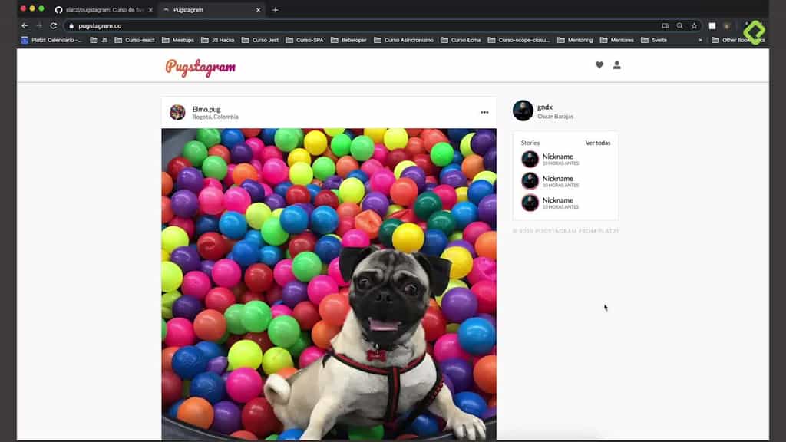Open the user profile icon in header
The image size is (786, 442).
click(616, 65)
